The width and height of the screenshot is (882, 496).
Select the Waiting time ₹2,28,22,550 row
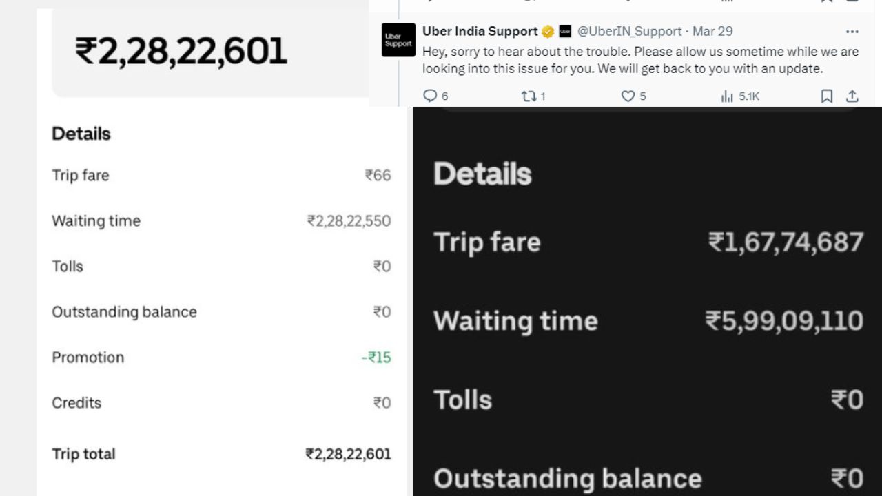pos(220,221)
